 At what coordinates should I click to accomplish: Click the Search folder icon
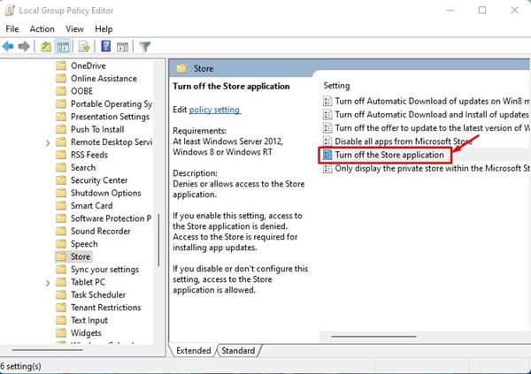pos(61,167)
